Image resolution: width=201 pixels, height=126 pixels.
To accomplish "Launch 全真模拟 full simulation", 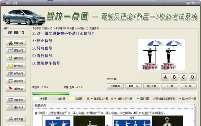I will point(16,100).
